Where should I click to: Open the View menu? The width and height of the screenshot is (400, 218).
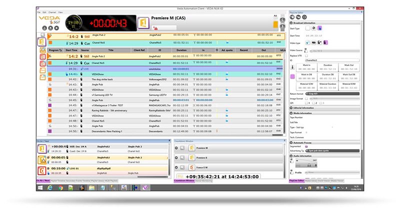tap(60, 12)
